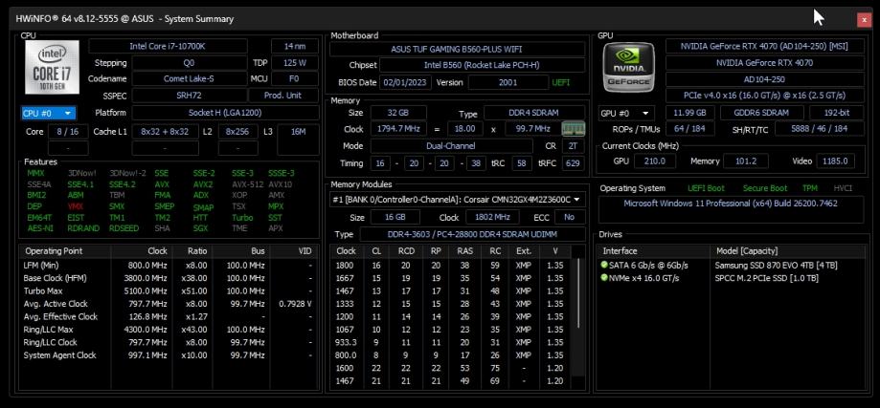Click the Prod. Unit field
This screenshot has width=880, height=408.
pyautogui.click(x=283, y=96)
